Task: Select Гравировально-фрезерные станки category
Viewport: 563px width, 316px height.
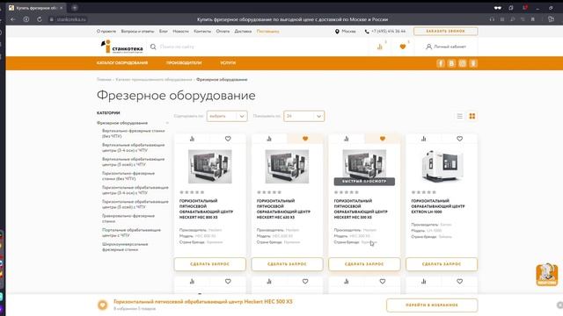Action: click(128, 219)
